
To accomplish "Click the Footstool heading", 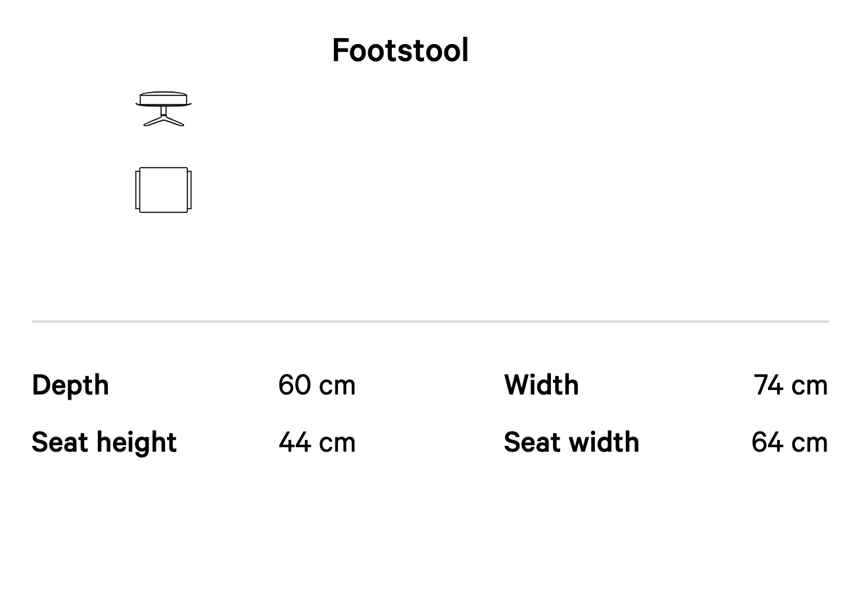I will click(400, 51).
